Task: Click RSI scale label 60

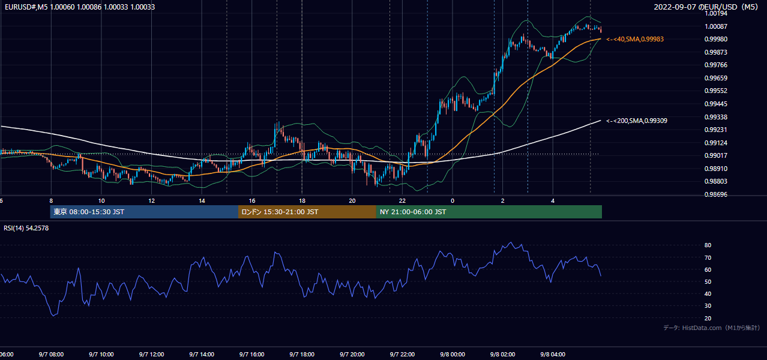Action: point(708,269)
